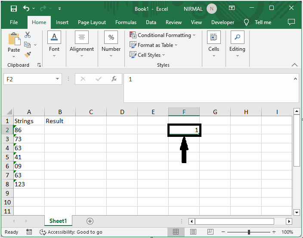Click the NIRMAL account avatar

click(x=212, y=9)
